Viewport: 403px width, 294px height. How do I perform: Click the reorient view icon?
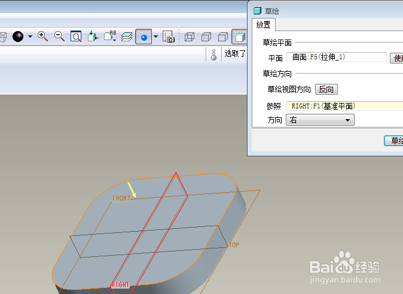coord(93,37)
